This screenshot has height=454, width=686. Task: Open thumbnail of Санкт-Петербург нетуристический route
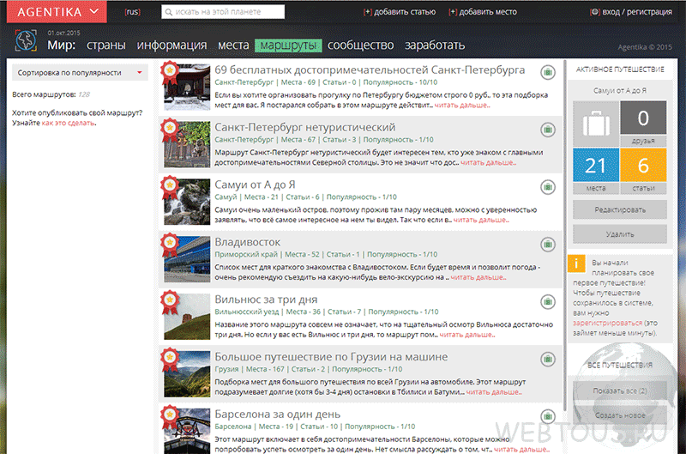click(x=187, y=144)
